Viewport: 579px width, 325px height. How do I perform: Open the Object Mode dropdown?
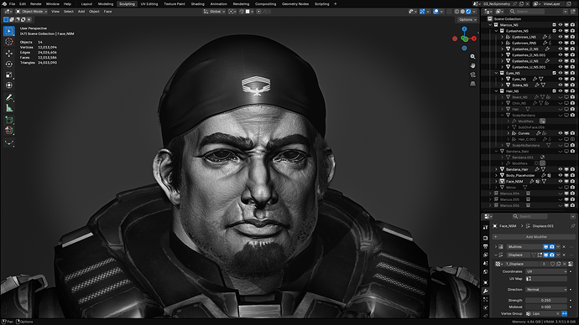(x=31, y=12)
